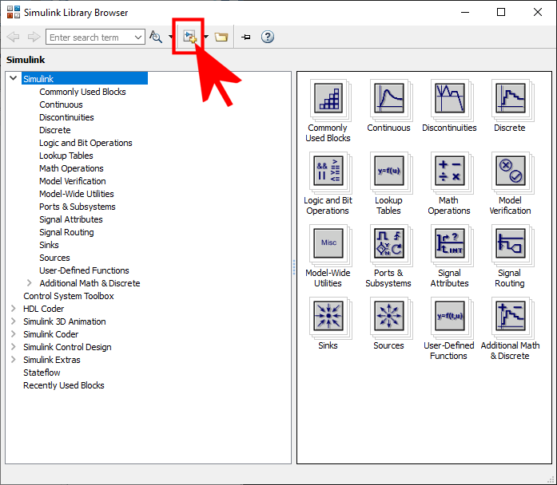Select Commonly Used Blocks in tree
Image resolution: width=557 pixels, height=485 pixels.
pos(82,92)
